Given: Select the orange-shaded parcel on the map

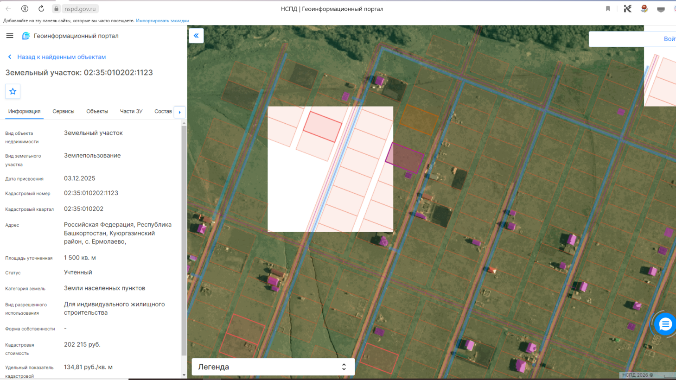Looking at the screenshot, I should coord(419,120).
